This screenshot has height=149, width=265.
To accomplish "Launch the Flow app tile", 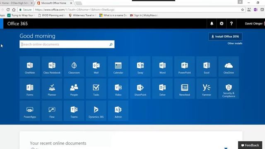I will point(52,111).
